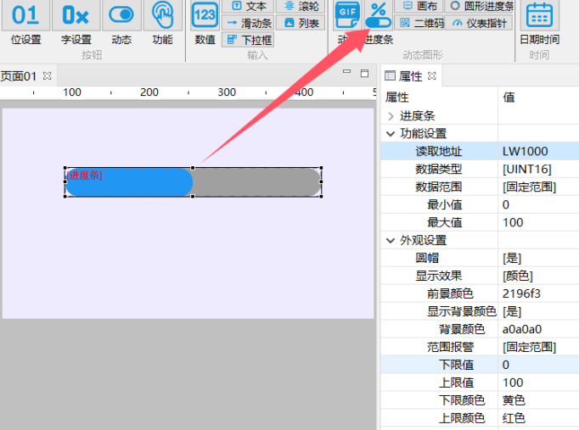Collapse the 外观设置 property group

coord(391,241)
